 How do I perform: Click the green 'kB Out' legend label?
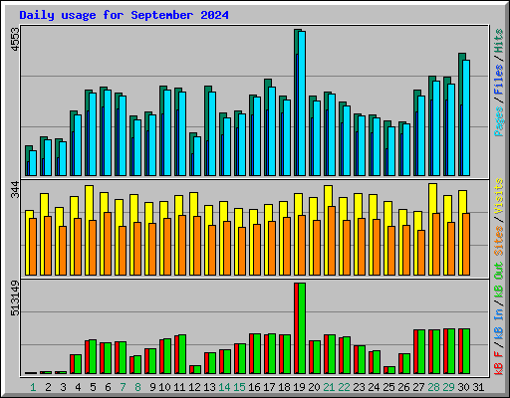pyautogui.click(x=499, y=281)
